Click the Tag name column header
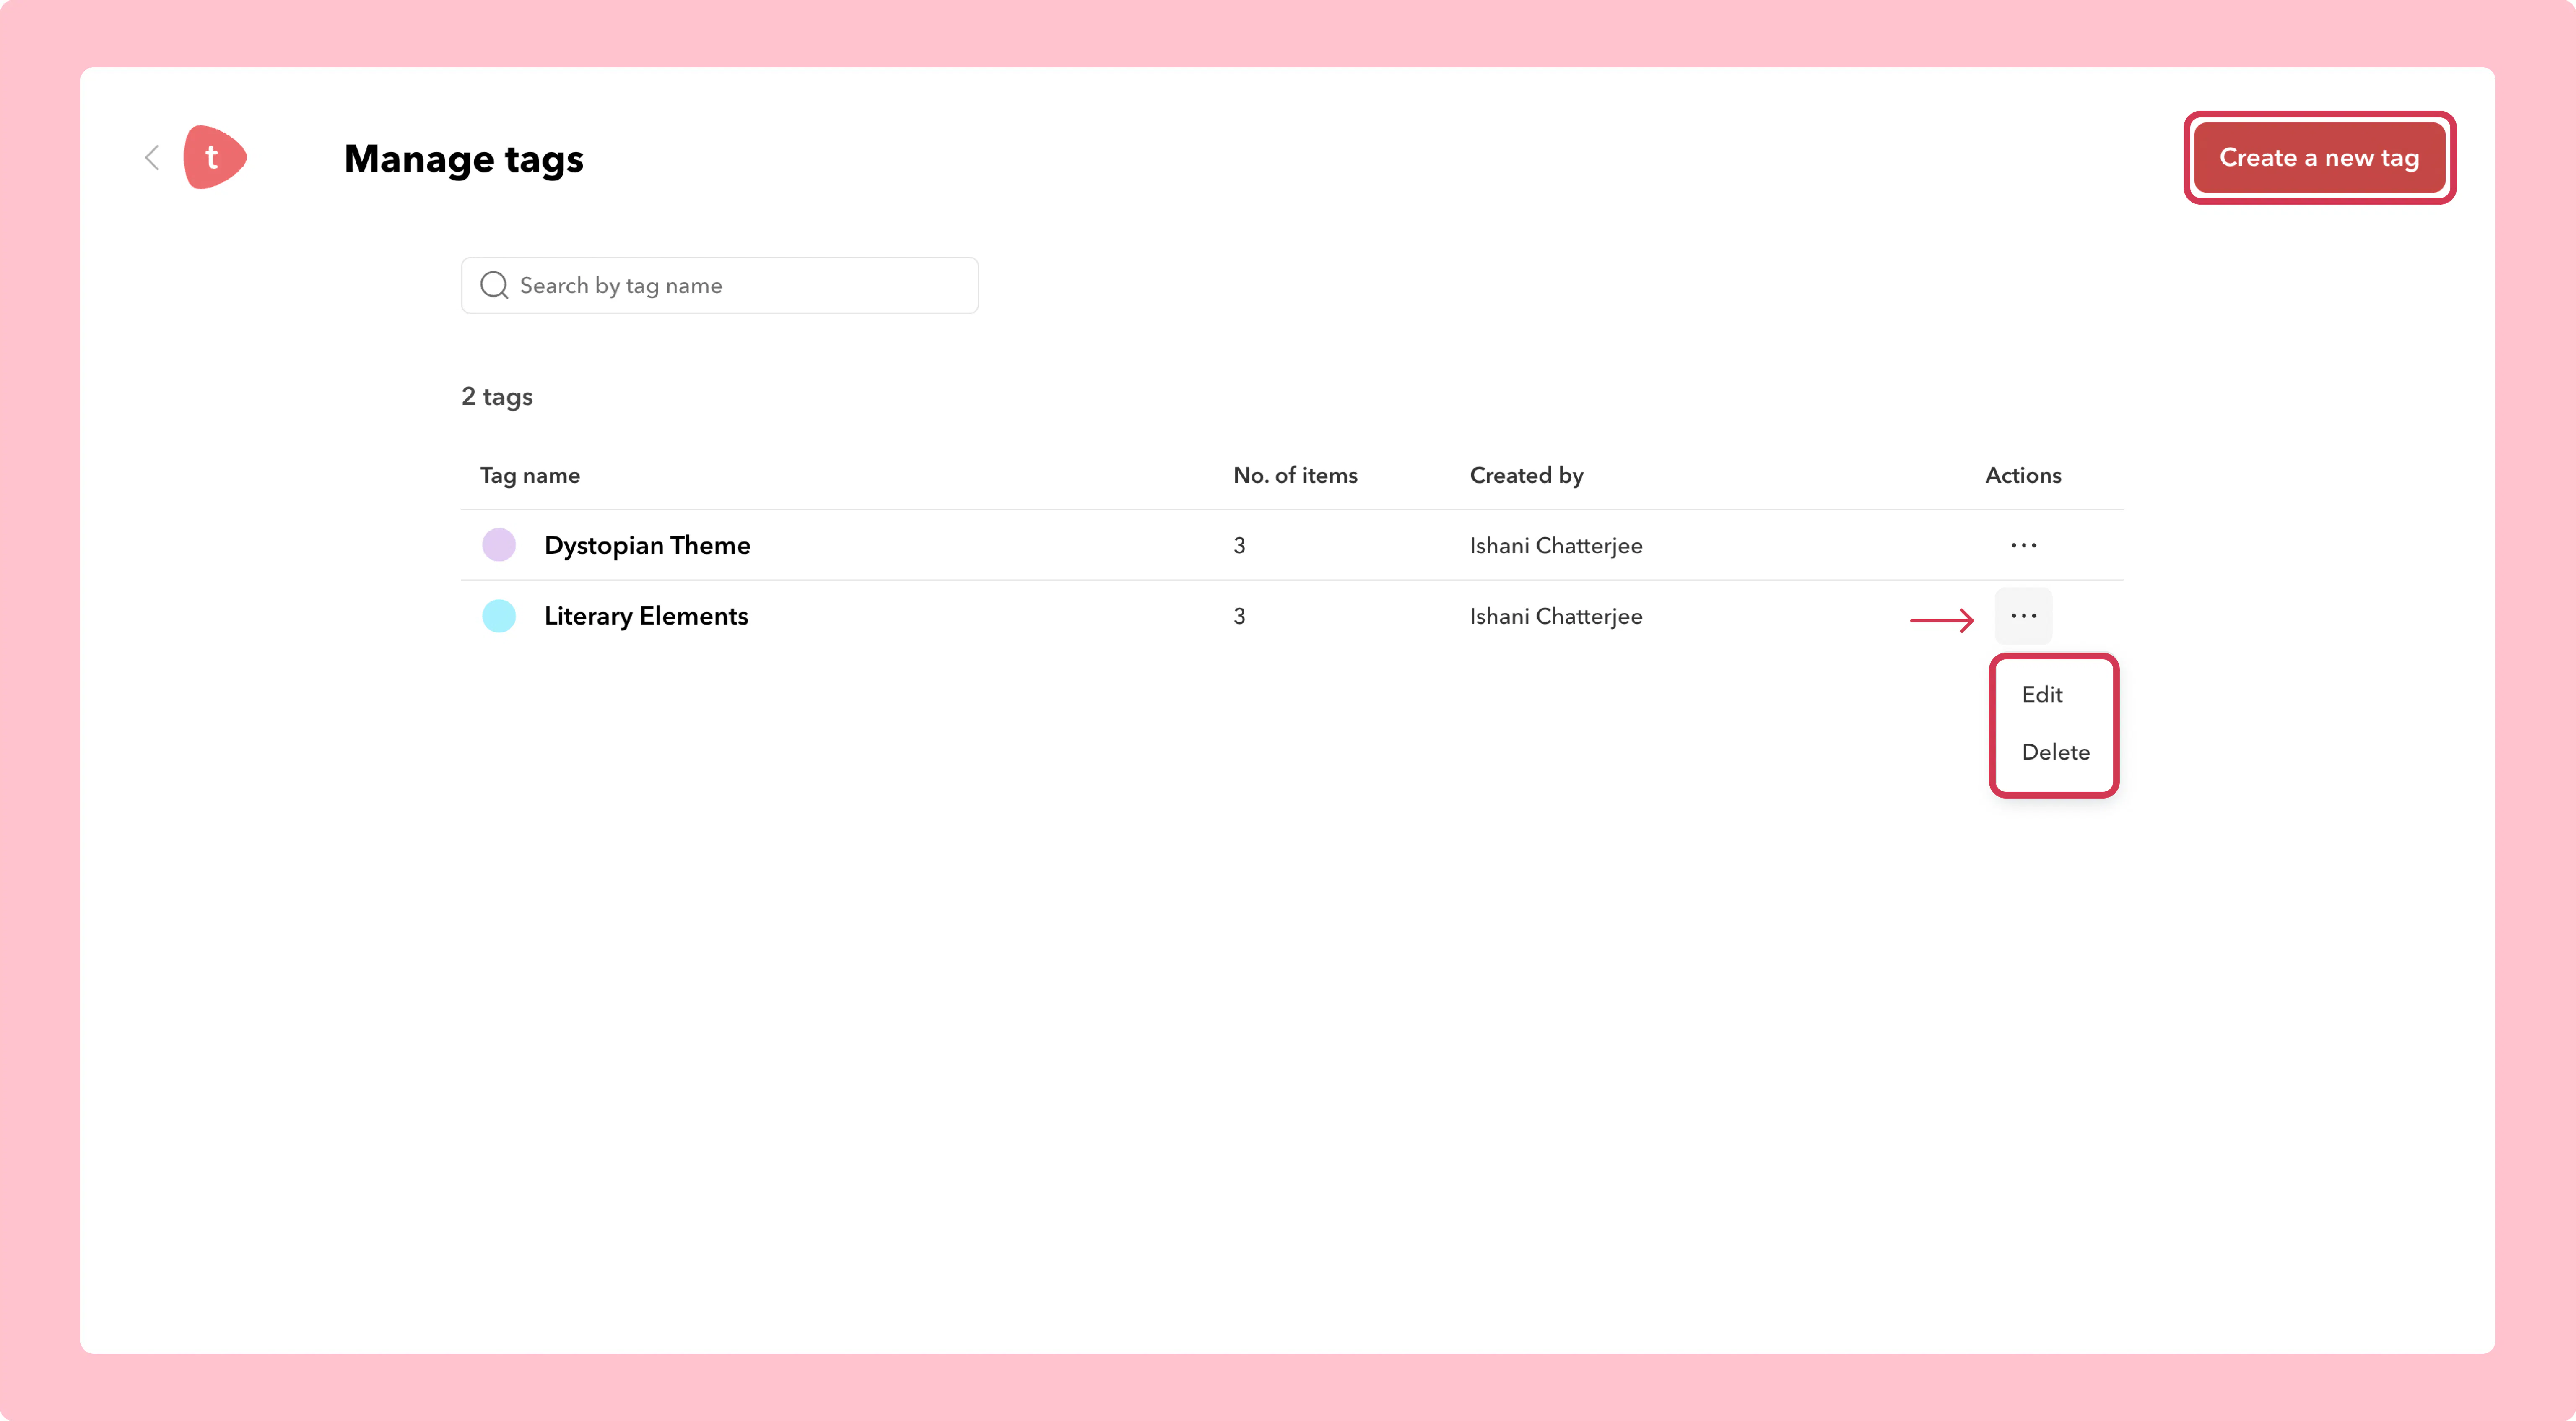Screen dimensions: 2576x1421 530,475
